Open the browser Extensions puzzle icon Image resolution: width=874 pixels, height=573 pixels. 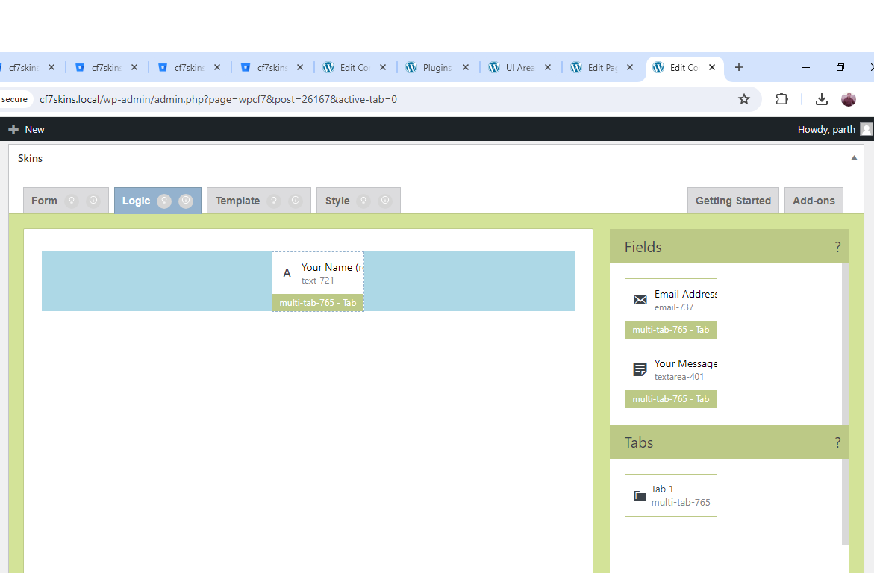point(781,99)
